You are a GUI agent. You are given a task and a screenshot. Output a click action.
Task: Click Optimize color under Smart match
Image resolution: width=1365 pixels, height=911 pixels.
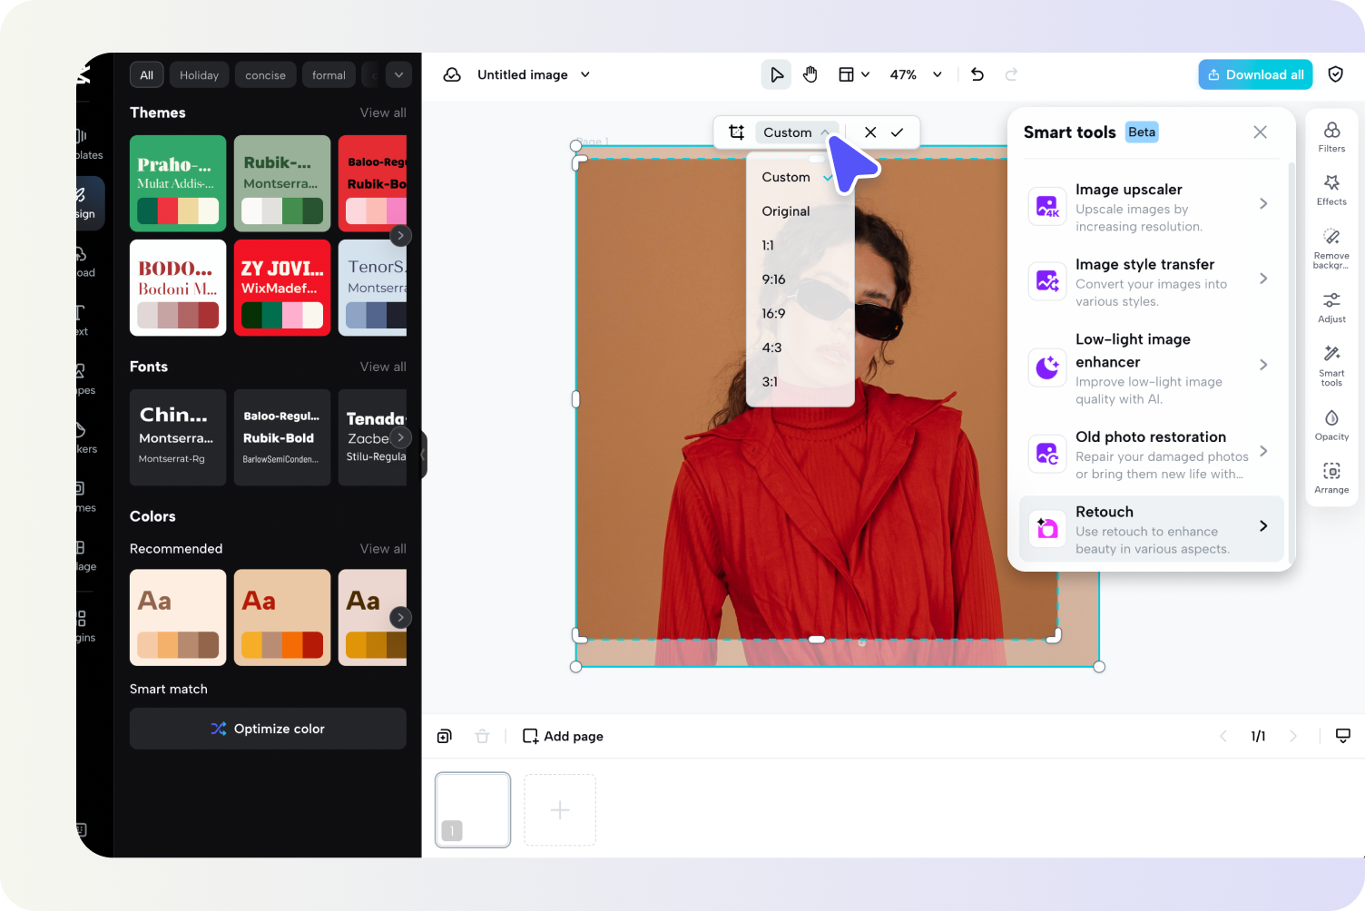[x=268, y=729]
